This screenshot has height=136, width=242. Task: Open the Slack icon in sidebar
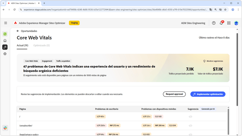(5, 128)
